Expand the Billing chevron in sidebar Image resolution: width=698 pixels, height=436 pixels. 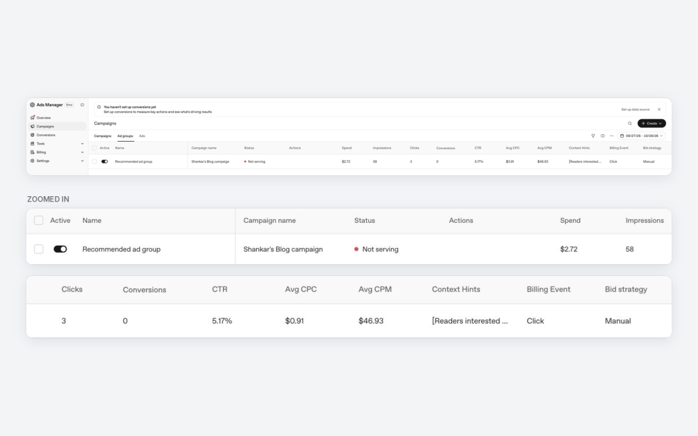(x=82, y=152)
